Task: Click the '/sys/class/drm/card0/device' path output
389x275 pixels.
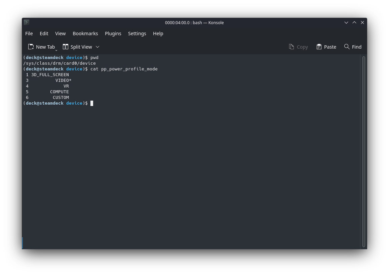Action: click(x=60, y=63)
